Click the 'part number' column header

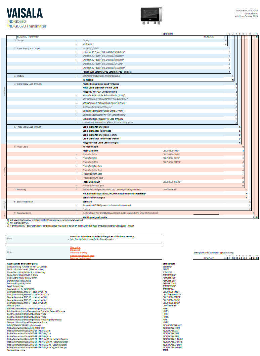coord(169,264)
